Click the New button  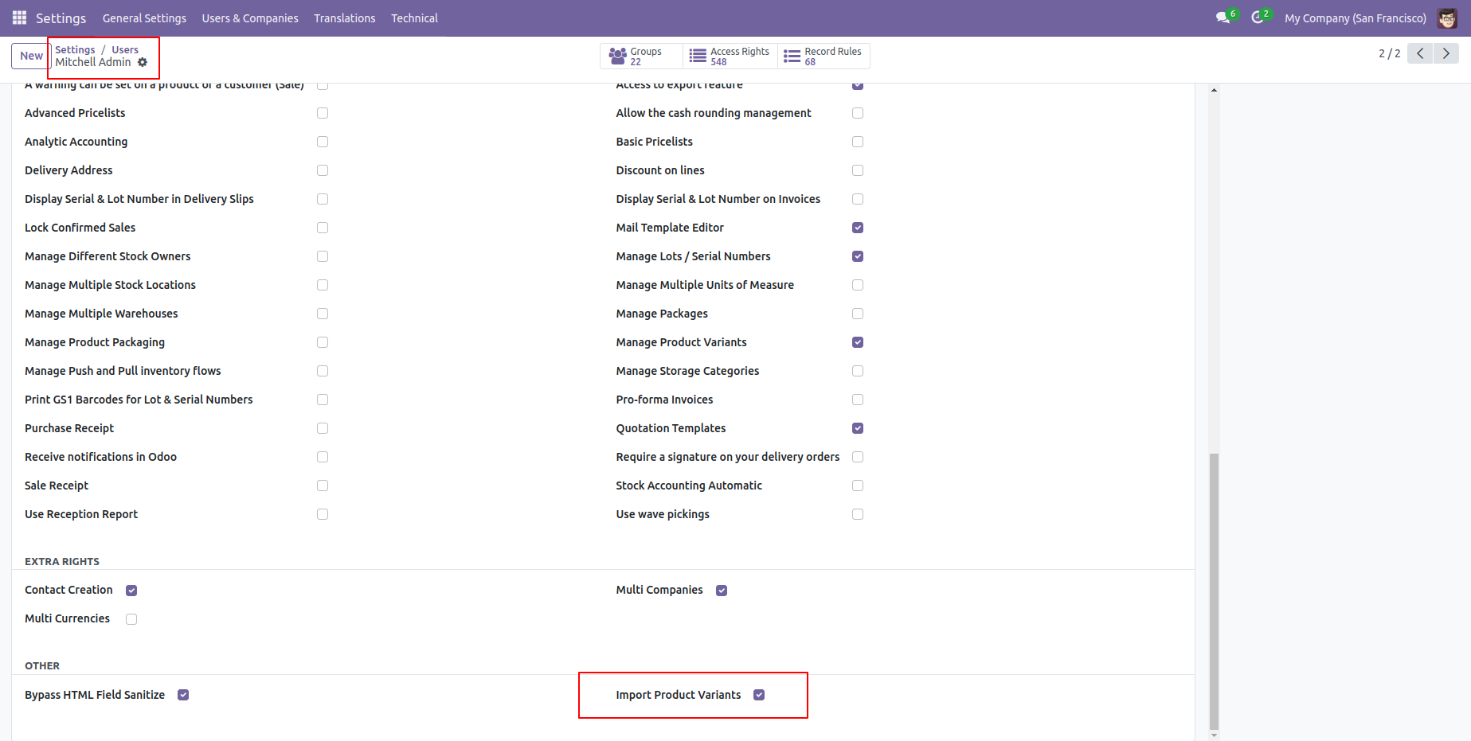pos(30,55)
